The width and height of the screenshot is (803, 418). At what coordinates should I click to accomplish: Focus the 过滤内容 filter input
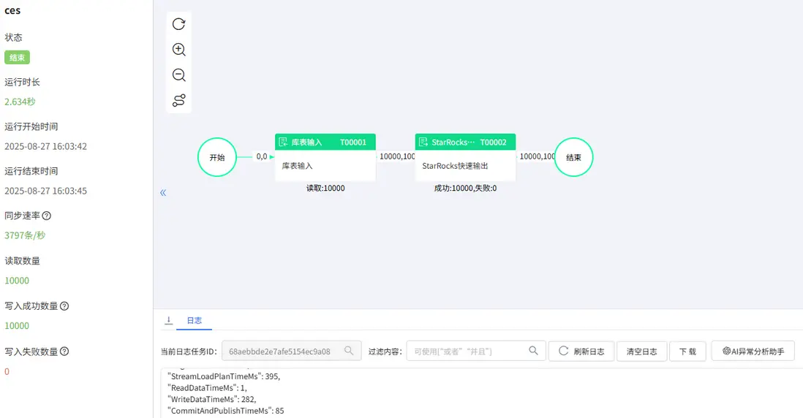[476, 351]
